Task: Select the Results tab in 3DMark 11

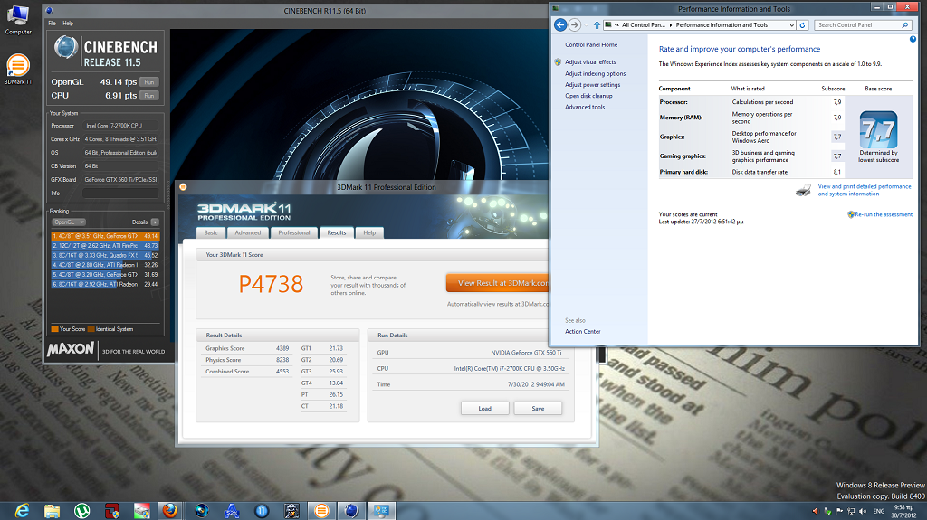Action: pyautogui.click(x=337, y=232)
